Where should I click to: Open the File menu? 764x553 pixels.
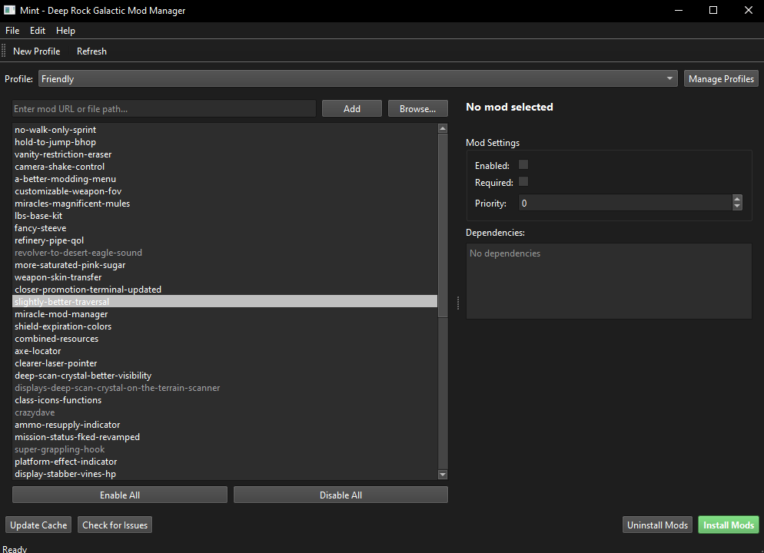click(x=12, y=31)
